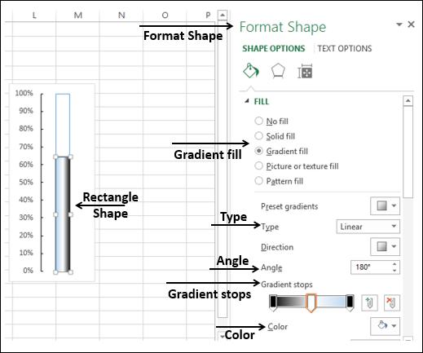Open the gradient stop Color picker dropdown
This screenshot has width=423, height=353.
click(385, 325)
